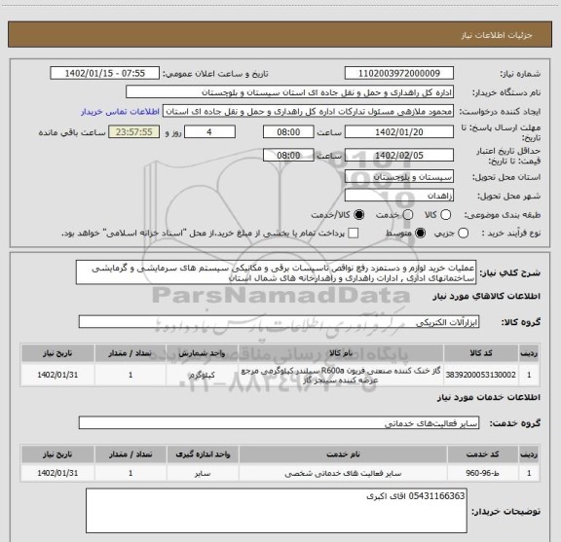Select the خدمت radio button

(x=408, y=215)
